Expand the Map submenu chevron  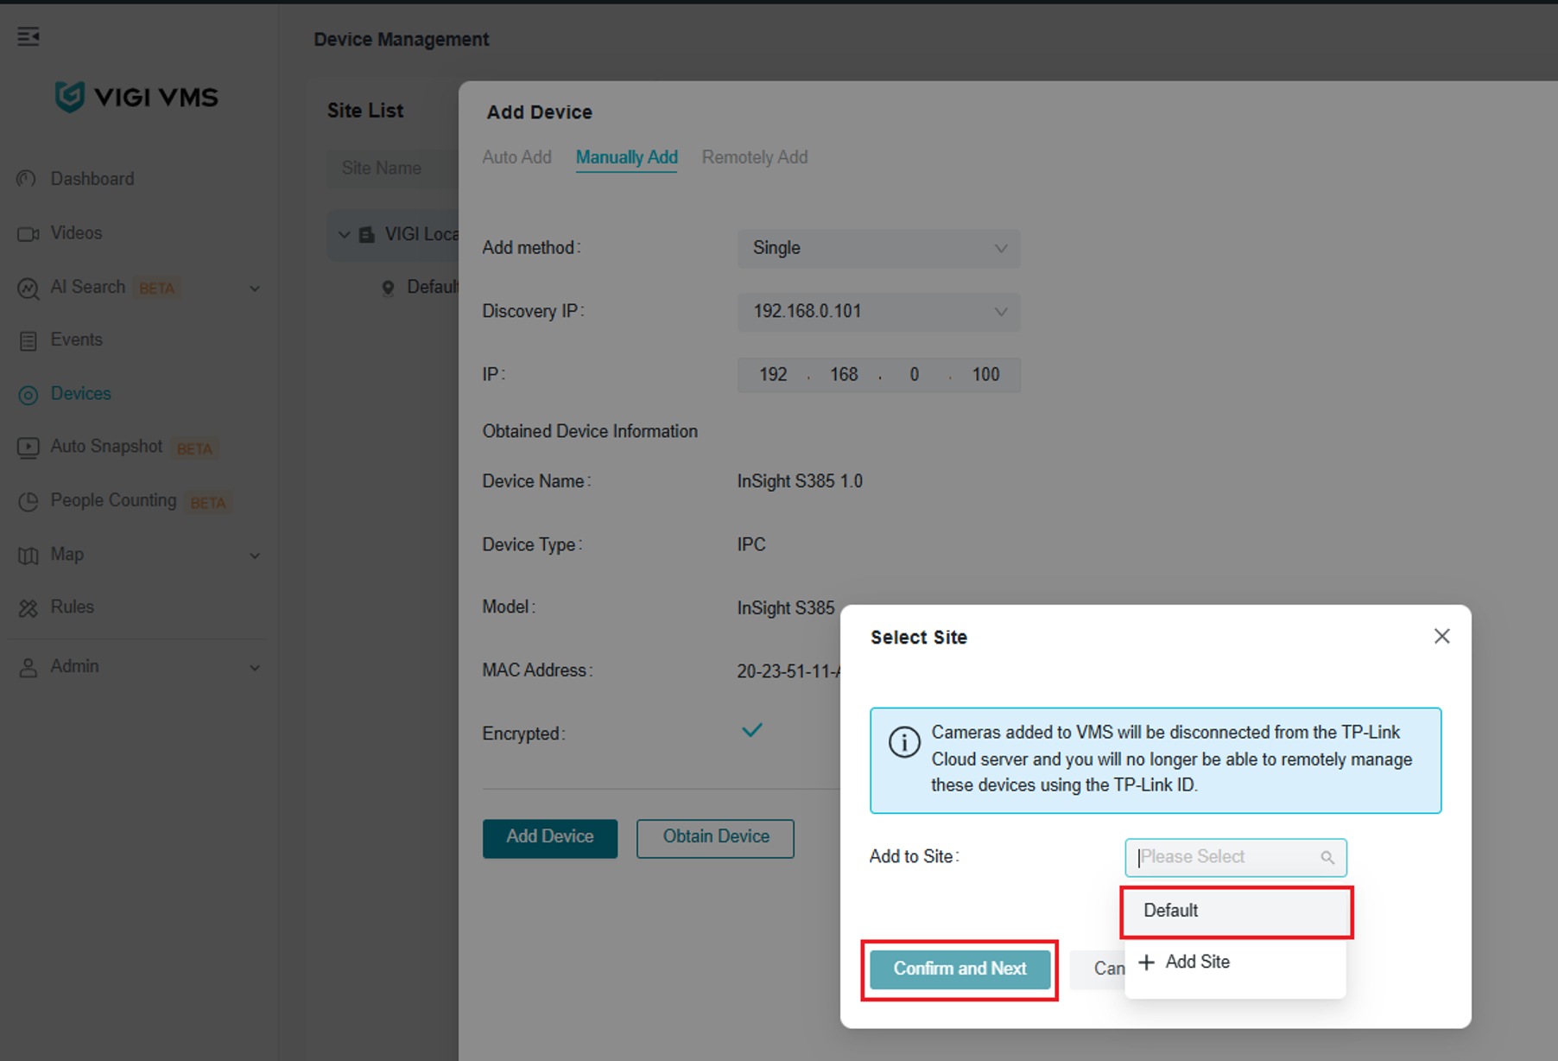click(x=255, y=556)
